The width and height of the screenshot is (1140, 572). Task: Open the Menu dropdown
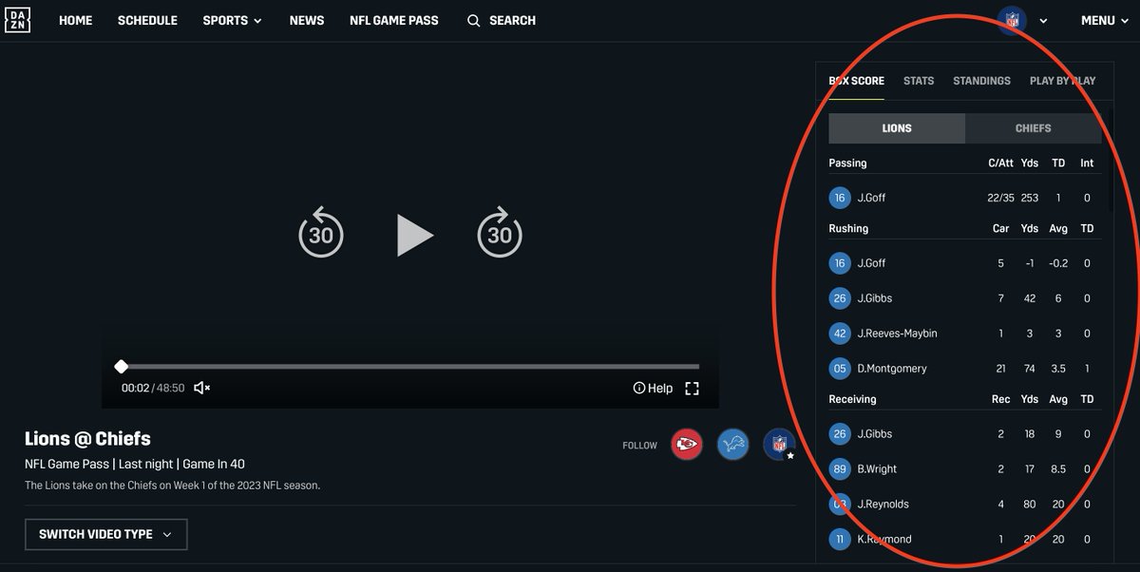[x=1103, y=20]
